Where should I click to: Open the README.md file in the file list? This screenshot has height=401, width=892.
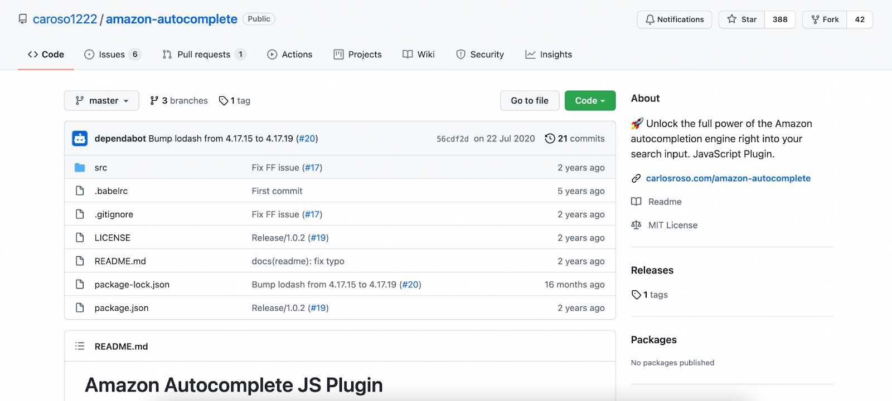(x=120, y=261)
